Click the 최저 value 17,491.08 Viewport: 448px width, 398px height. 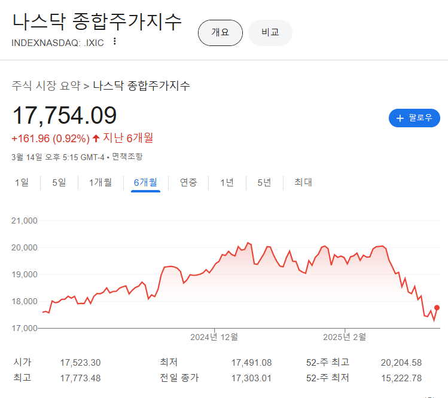tap(251, 363)
